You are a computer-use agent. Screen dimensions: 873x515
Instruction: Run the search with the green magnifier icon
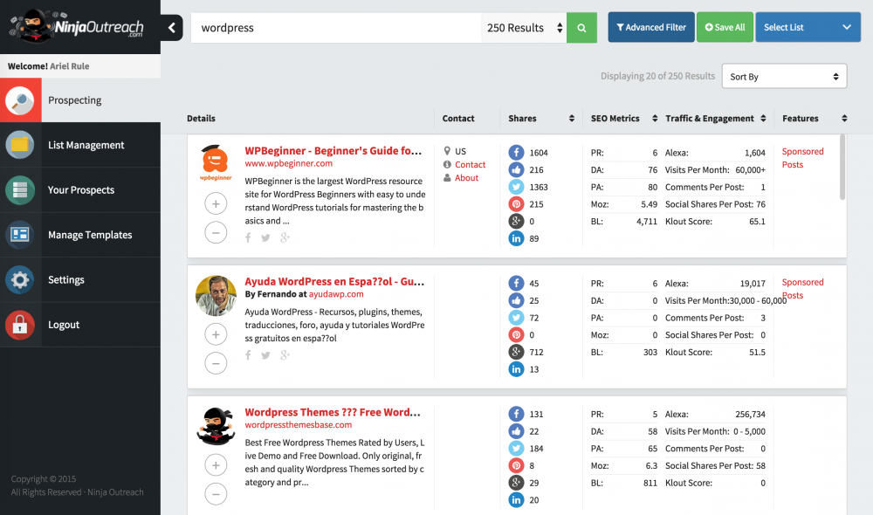click(581, 27)
